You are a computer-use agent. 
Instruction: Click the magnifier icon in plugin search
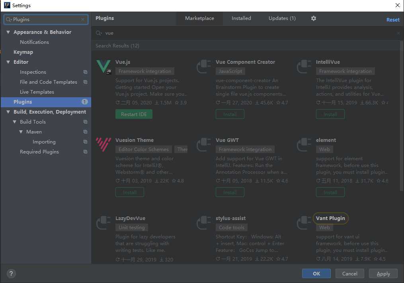99,33
